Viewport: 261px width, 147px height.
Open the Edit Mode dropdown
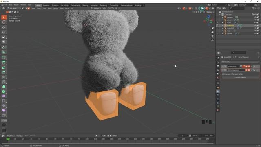(x=13, y=8)
